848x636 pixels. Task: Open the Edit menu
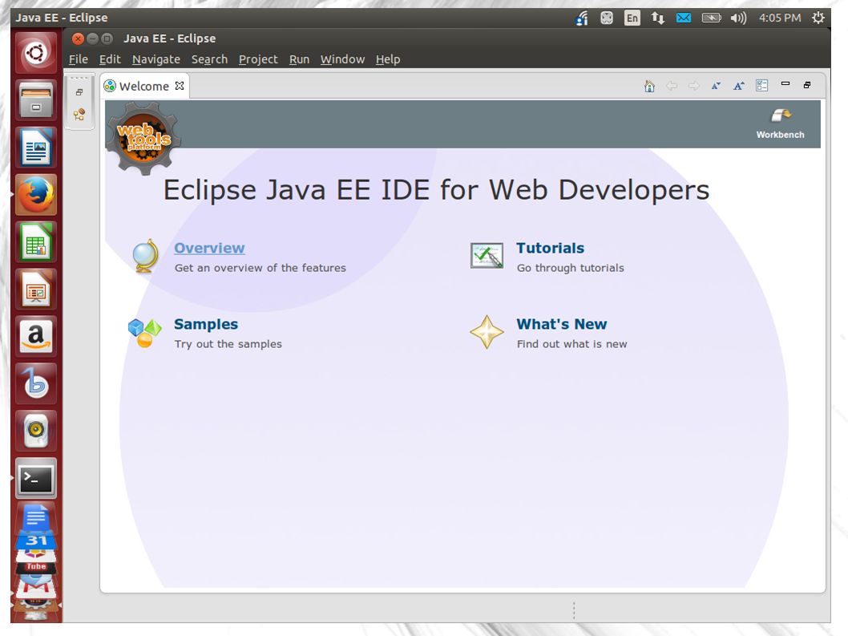(x=110, y=59)
